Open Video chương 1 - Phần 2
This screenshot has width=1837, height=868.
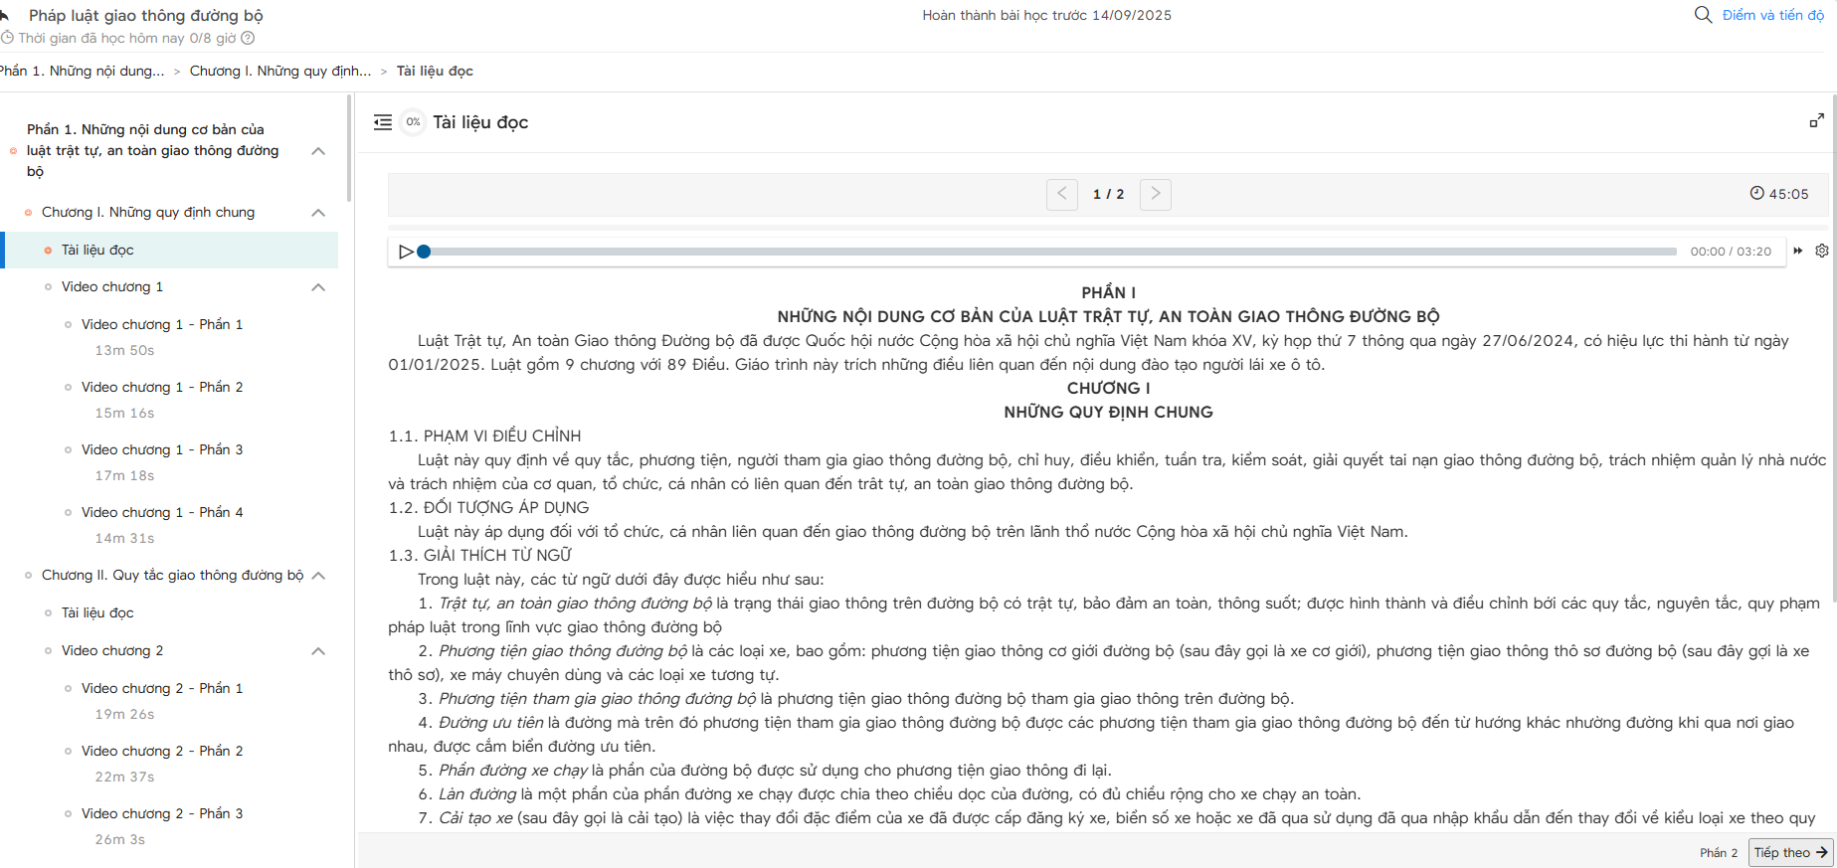tap(162, 387)
